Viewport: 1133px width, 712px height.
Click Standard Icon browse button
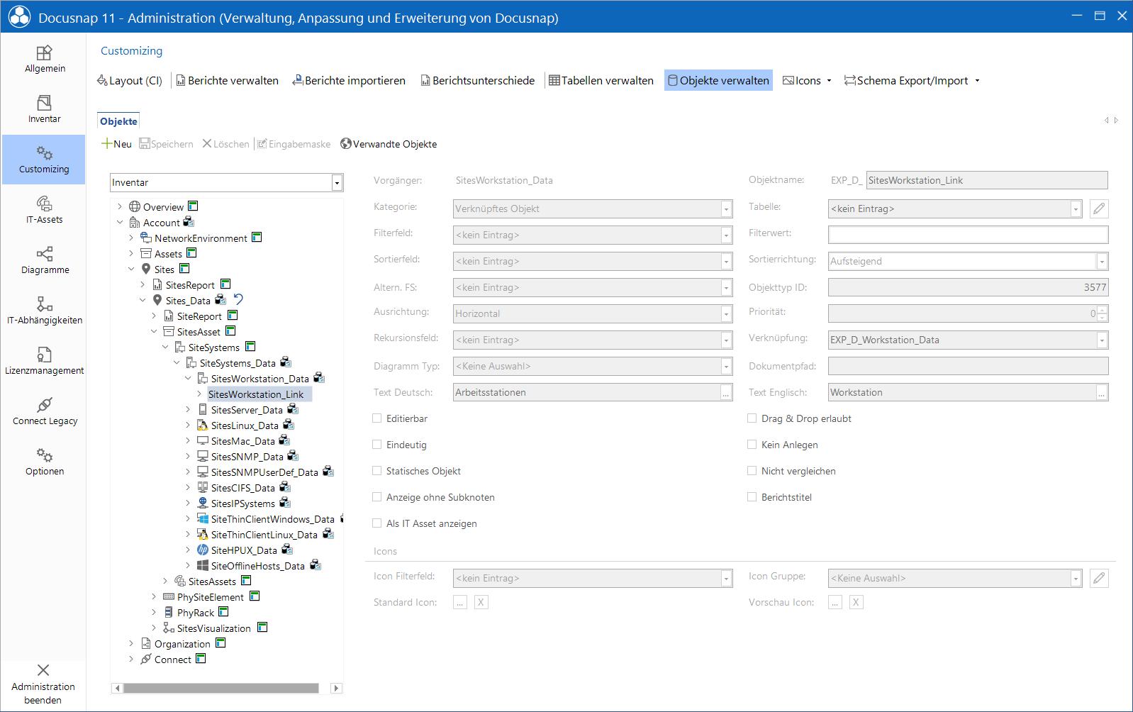(460, 602)
